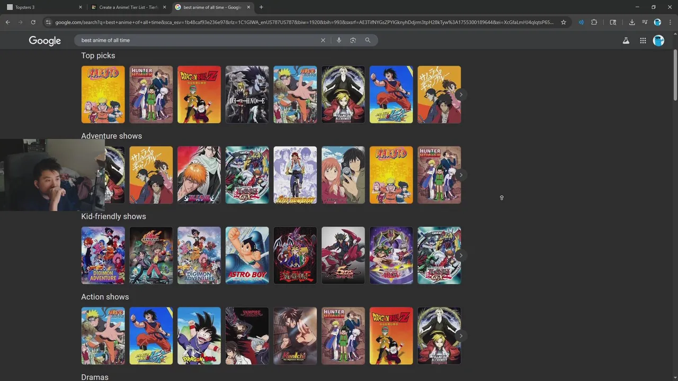Click the address bar URL field
The image size is (678, 381).
pos(305,22)
